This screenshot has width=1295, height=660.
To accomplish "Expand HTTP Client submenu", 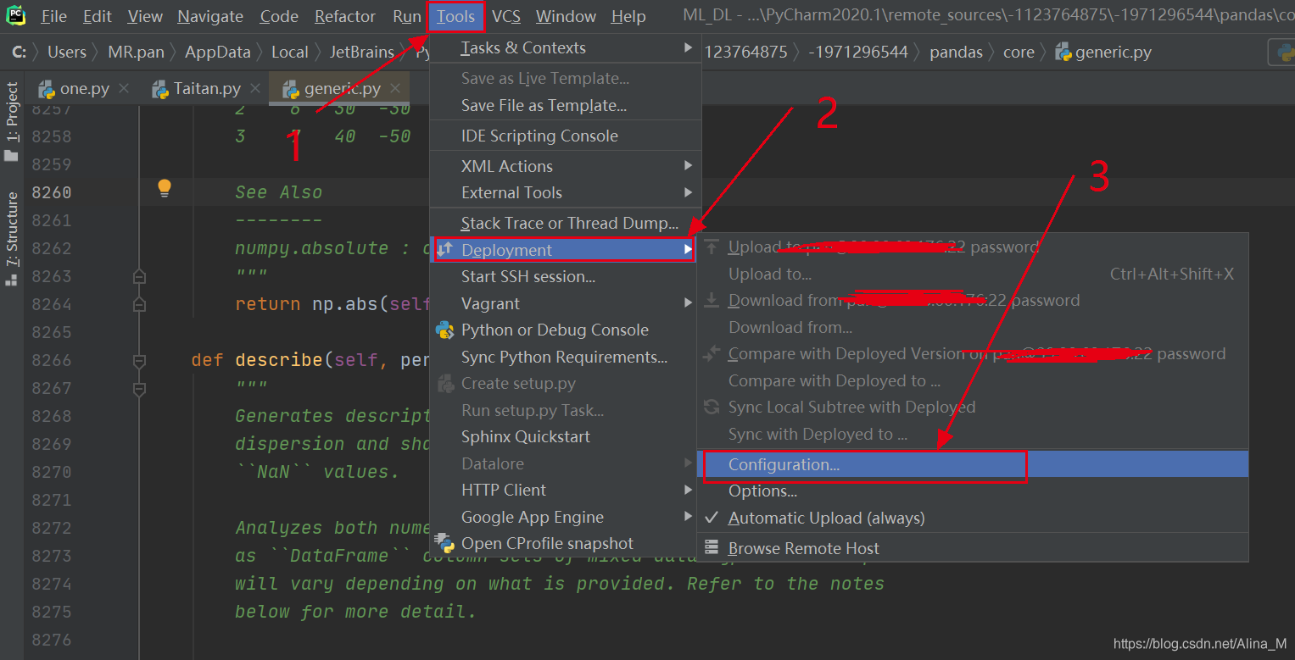I will coord(565,490).
